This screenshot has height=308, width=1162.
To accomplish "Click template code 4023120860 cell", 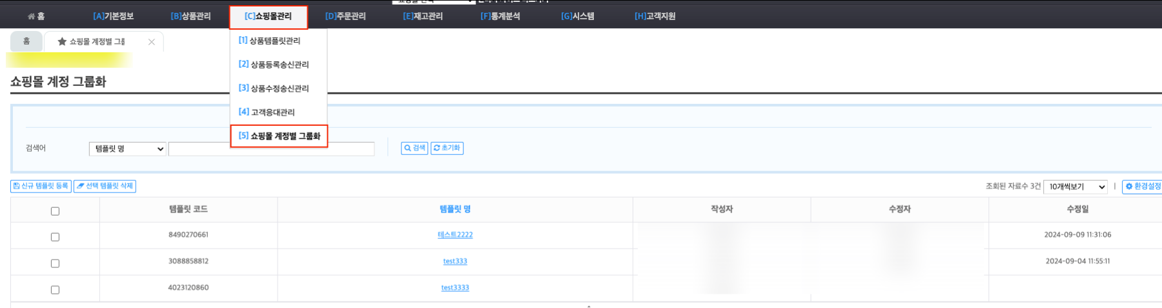I will [x=189, y=288].
